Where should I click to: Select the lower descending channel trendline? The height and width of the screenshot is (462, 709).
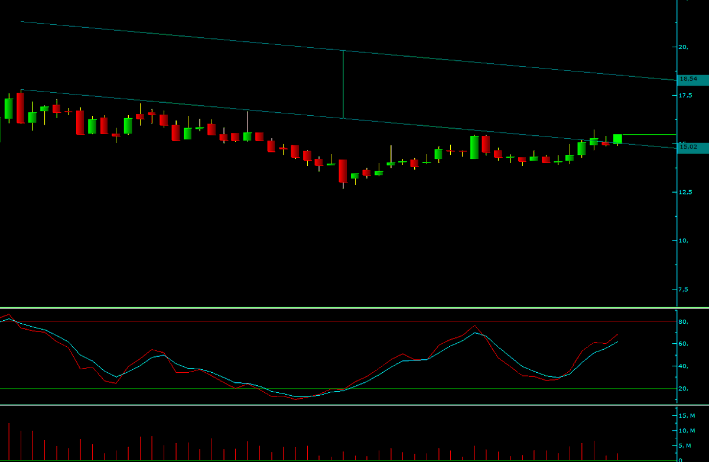(349, 118)
